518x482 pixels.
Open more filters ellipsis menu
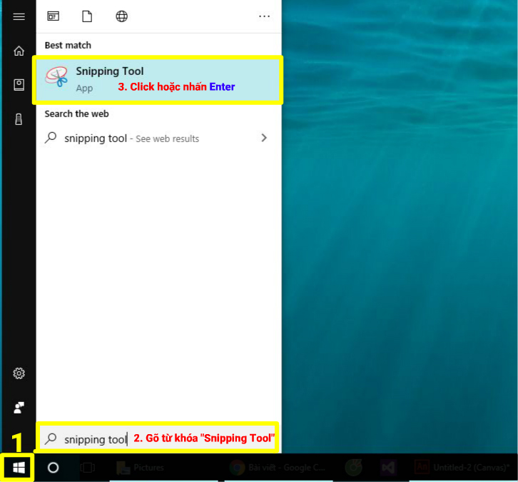264,16
